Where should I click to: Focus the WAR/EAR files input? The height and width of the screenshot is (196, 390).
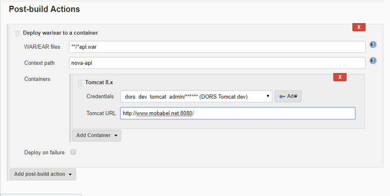[217, 47]
